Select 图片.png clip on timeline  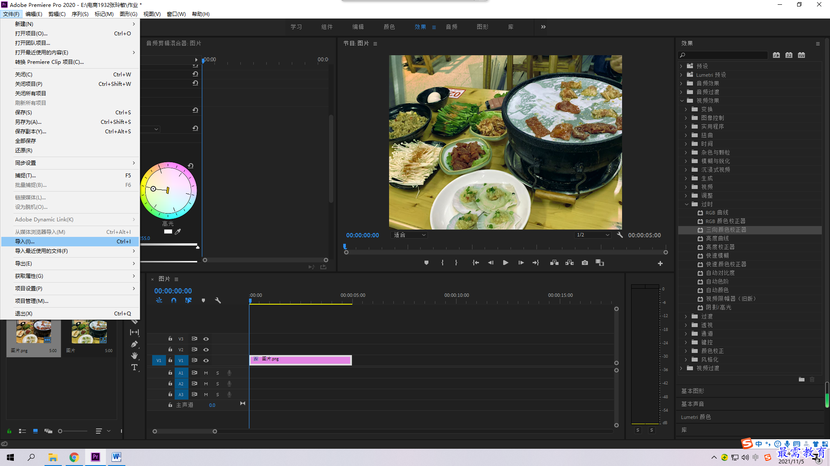(x=300, y=360)
